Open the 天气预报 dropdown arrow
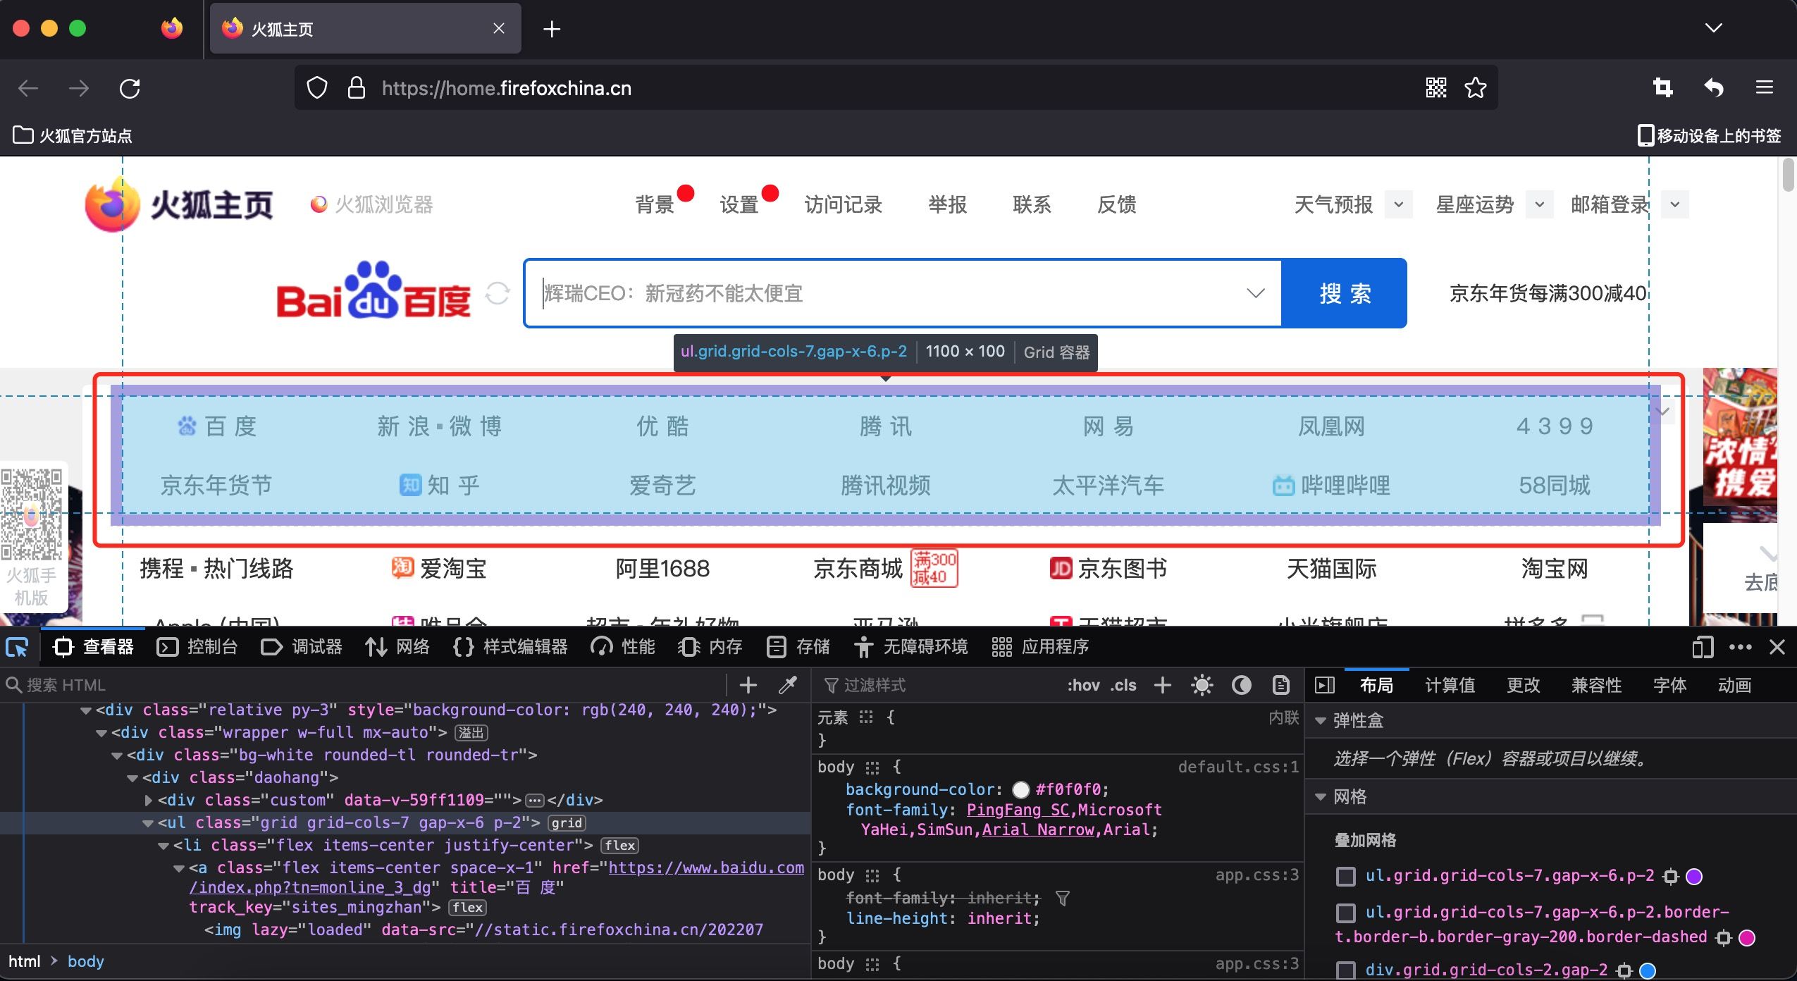 (x=1398, y=205)
